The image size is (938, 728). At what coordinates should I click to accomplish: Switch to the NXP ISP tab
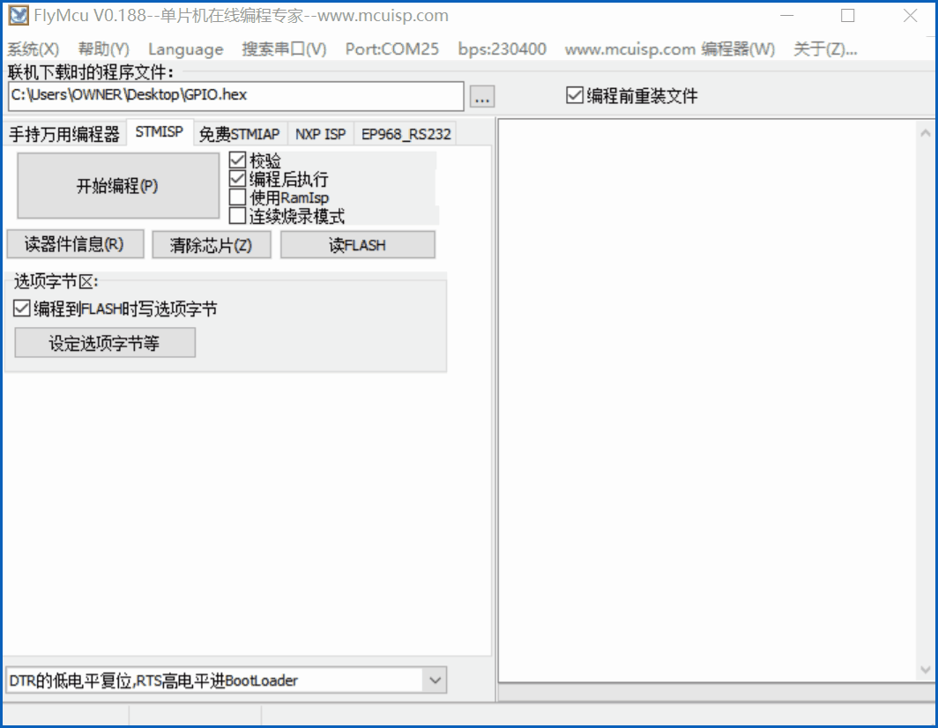tap(321, 133)
